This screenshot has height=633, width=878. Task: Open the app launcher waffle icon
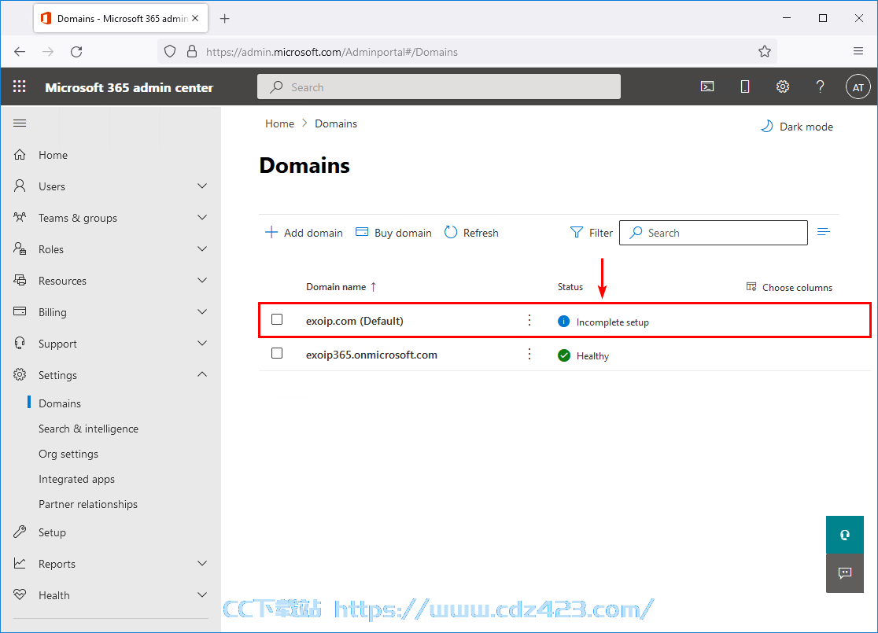coord(20,86)
